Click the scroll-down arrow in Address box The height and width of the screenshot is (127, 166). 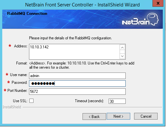coord(122,56)
